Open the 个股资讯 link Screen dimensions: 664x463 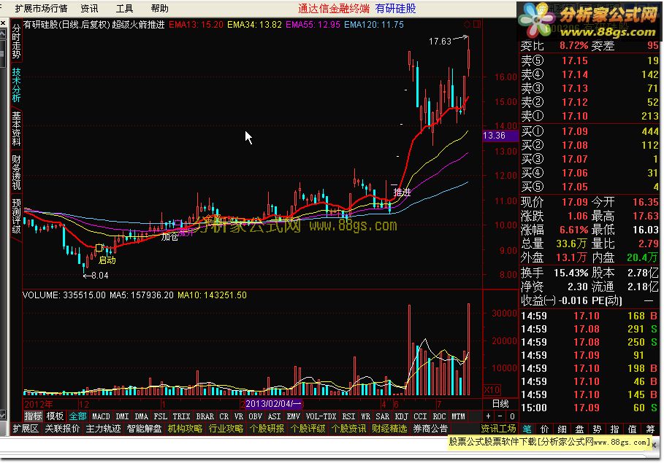click(348, 428)
